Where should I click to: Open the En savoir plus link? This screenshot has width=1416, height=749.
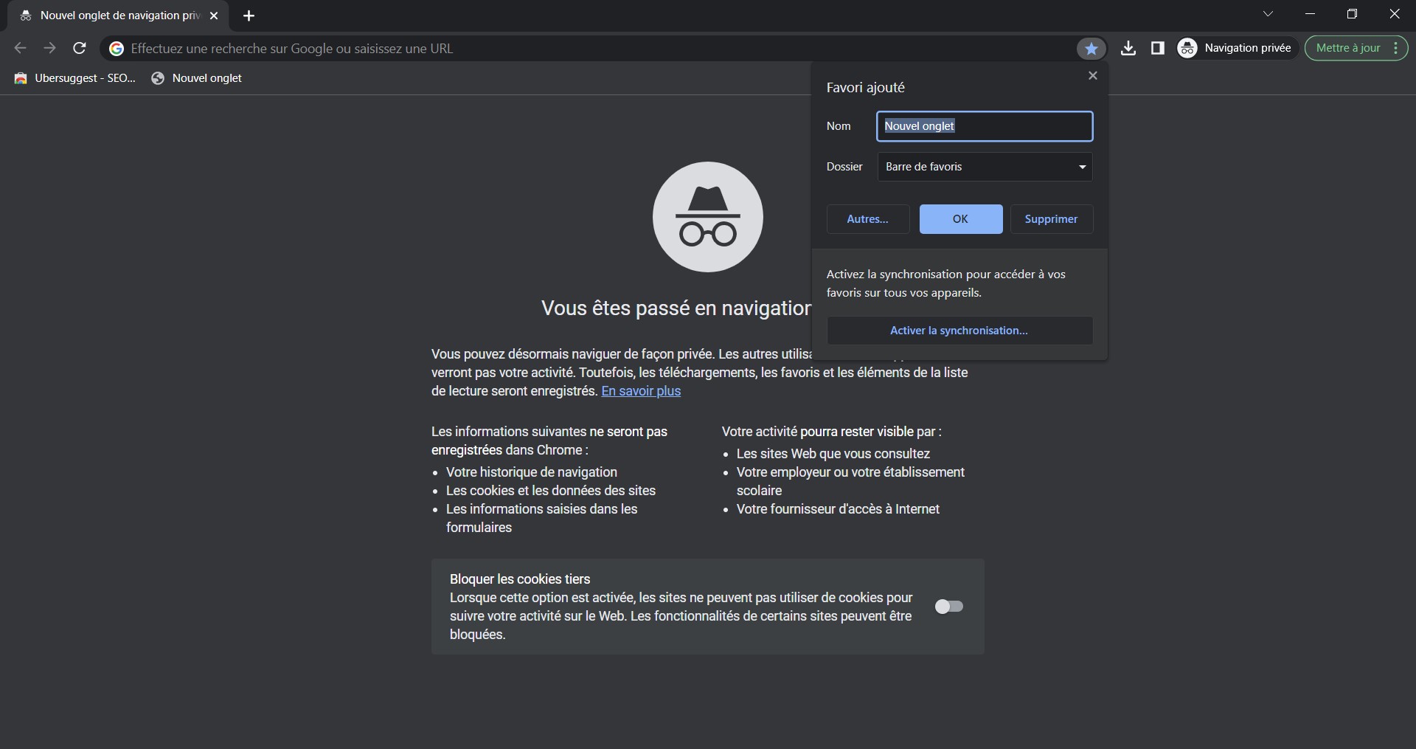[x=641, y=391]
